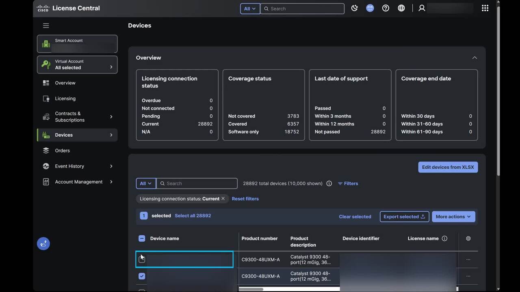Screen dimensions: 520x292
Task: Check the first device row checkbox
Action: [142, 259]
